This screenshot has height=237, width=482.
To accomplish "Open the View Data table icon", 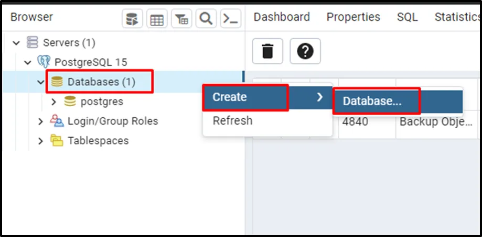I will [x=157, y=19].
